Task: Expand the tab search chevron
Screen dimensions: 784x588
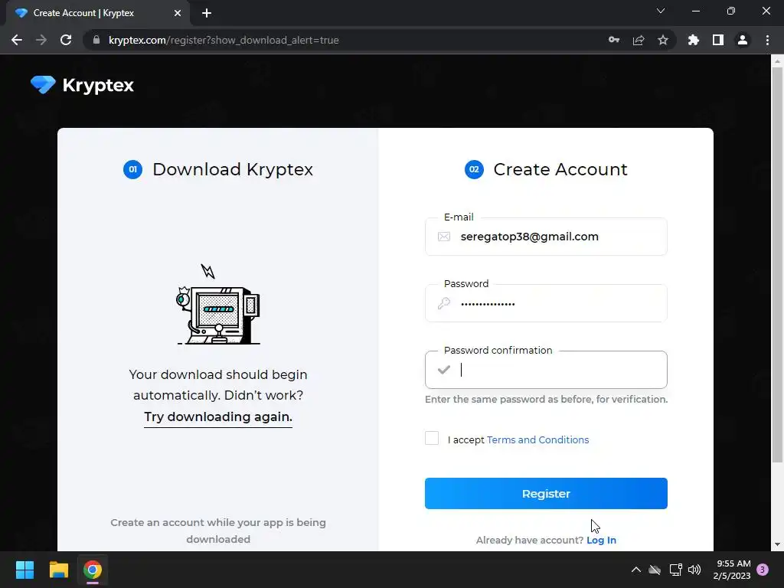Action: pos(661,11)
